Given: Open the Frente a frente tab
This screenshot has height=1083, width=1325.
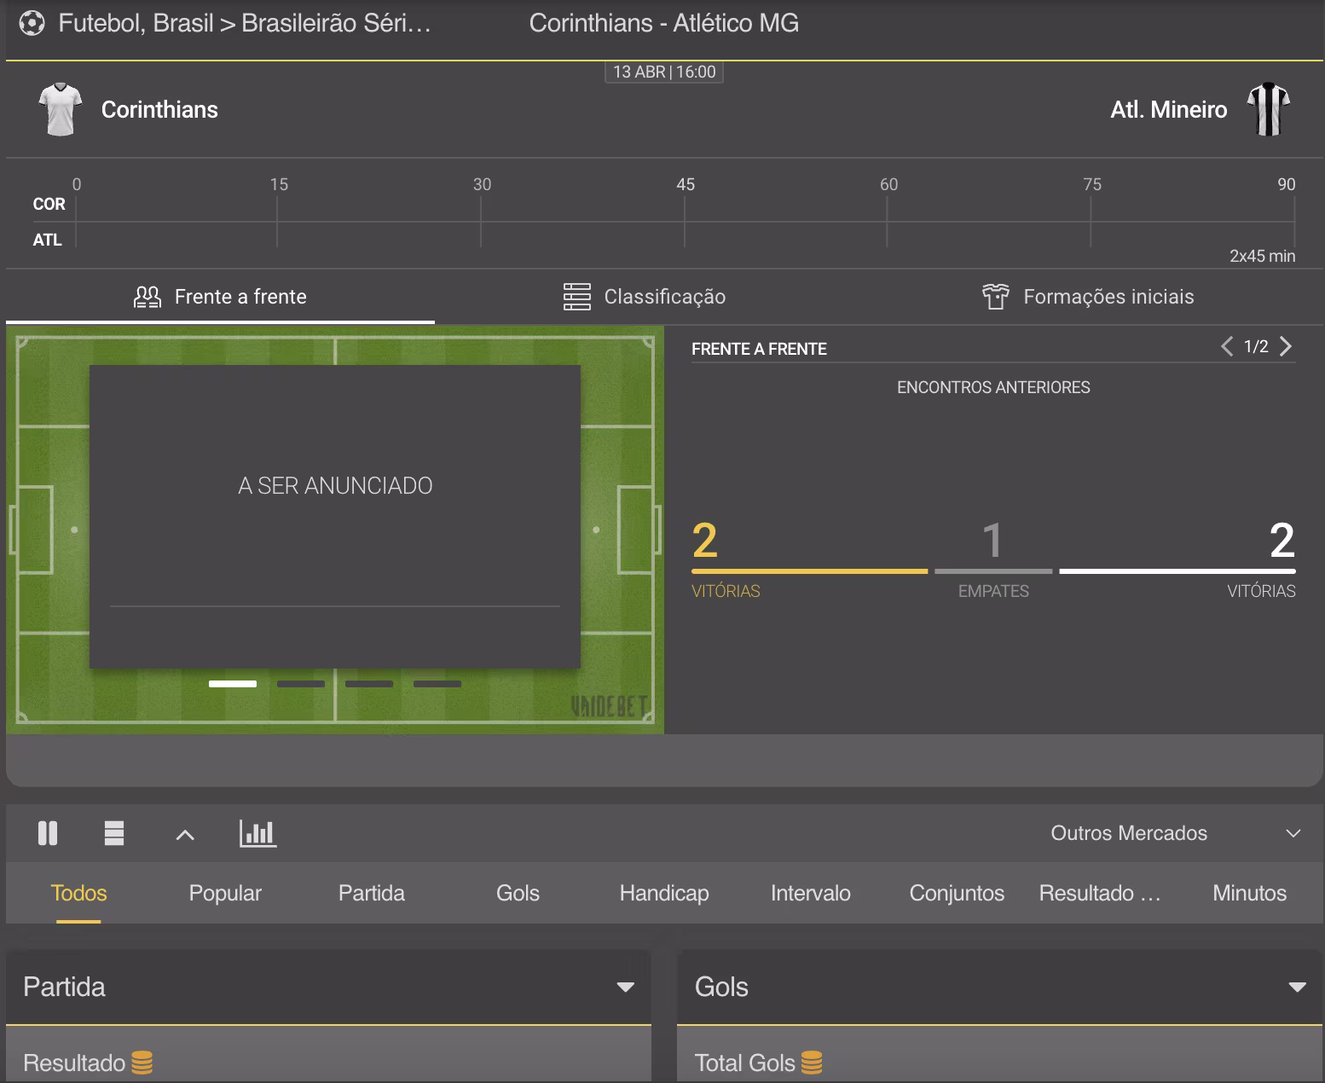Looking at the screenshot, I should [x=220, y=297].
